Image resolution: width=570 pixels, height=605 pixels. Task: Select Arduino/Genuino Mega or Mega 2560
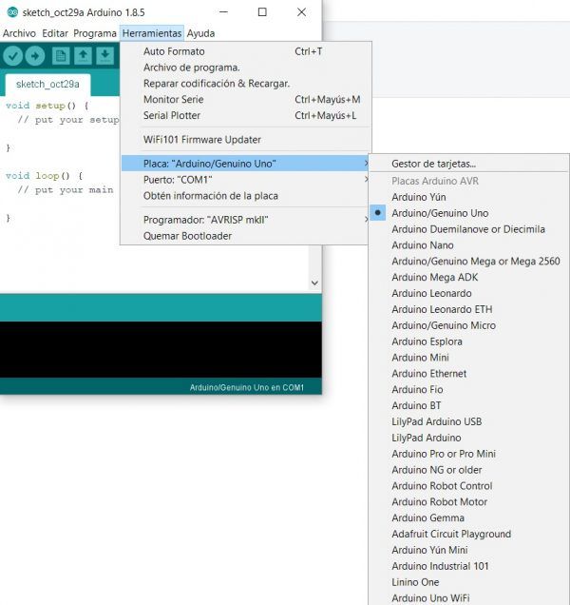coord(469,262)
